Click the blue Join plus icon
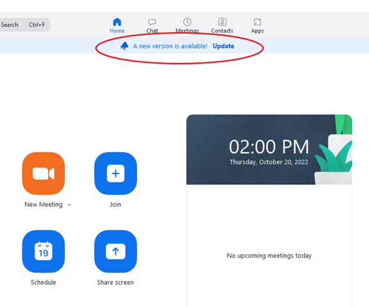The width and height of the screenshot is (369, 307). [x=115, y=174]
